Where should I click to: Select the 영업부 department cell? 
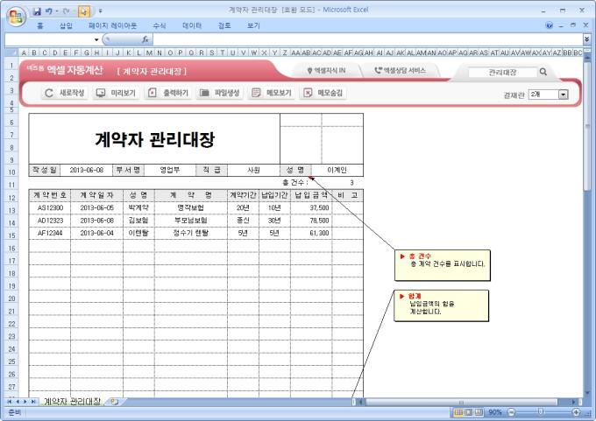(x=169, y=170)
